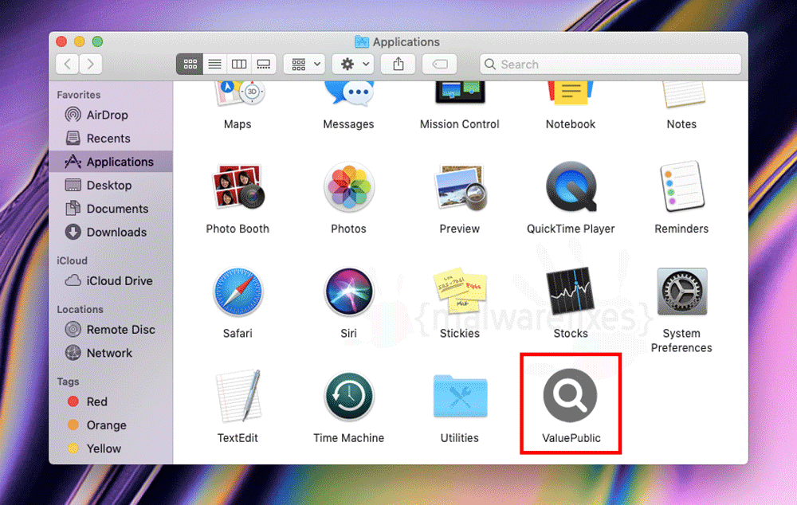
Task: Select the TextEdit app icon
Action: tap(238, 396)
